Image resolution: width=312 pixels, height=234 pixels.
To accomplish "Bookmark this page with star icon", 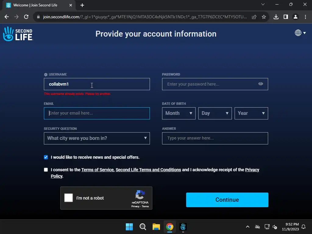I will [264, 17].
